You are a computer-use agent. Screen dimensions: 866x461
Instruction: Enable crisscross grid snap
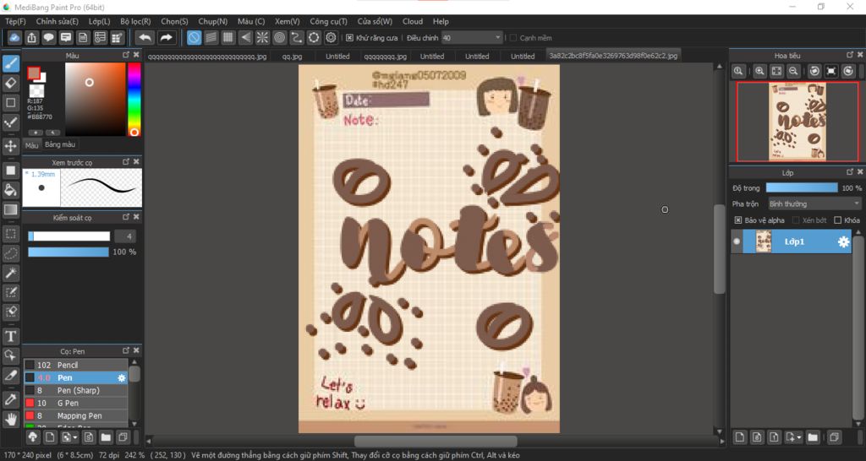pyautogui.click(x=228, y=37)
